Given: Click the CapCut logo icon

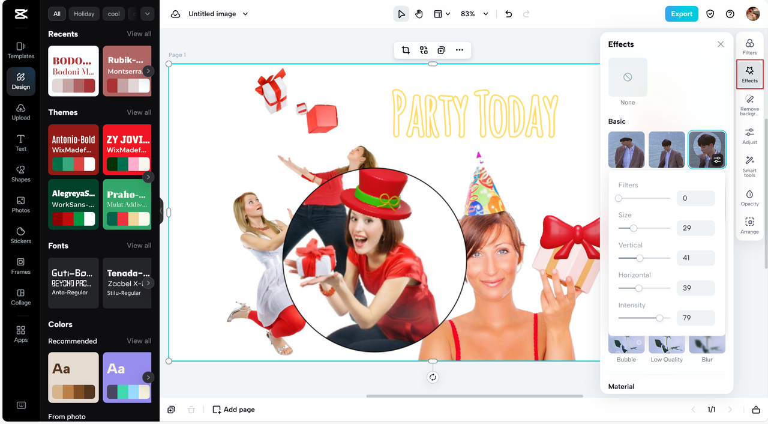Looking at the screenshot, I should (x=21, y=14).
